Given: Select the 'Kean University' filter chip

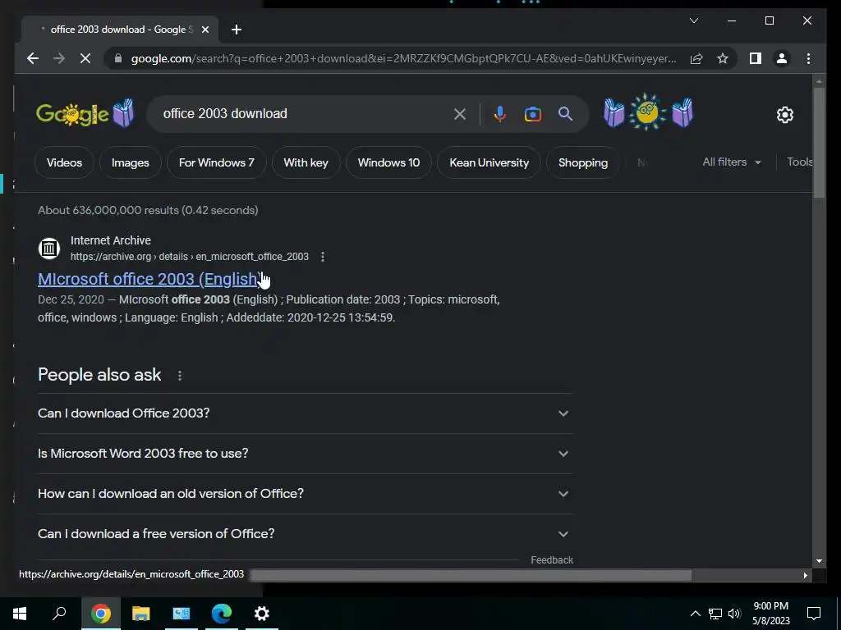Looking at the screenshot, I should [489, 162].
